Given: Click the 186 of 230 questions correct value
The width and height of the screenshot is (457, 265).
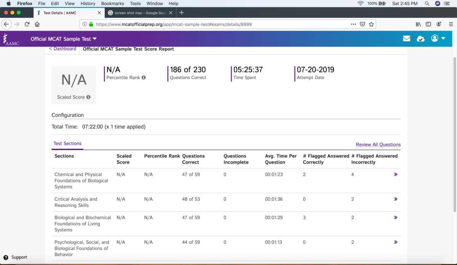Looking at the screenshot, I should 188,70.
